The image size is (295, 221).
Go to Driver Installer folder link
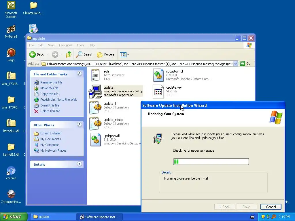tap(50, 133)
